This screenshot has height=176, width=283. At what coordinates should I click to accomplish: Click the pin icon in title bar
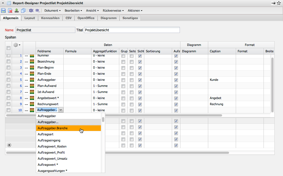pyautogui.click(x=274, y=3)
